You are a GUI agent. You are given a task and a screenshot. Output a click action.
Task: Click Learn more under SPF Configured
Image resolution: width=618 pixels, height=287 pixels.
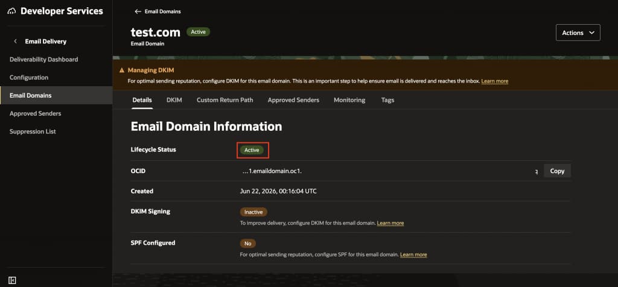tap(413, 254)
